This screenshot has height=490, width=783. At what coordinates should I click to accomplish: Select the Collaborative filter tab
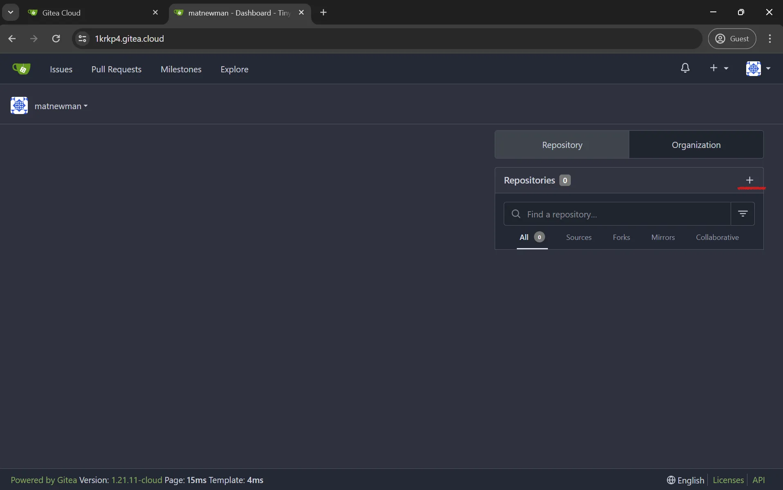click(x=717, y=237)
